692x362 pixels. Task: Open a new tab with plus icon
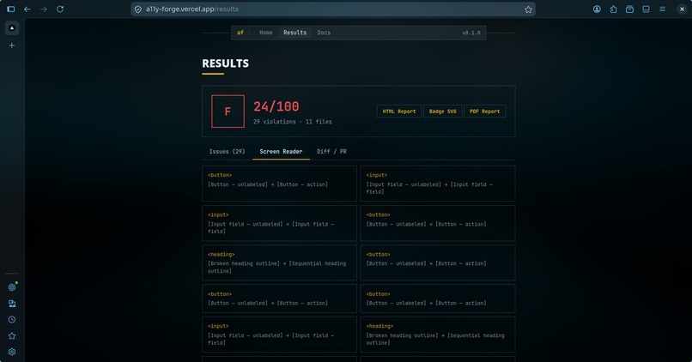click(x=12, y=45)
